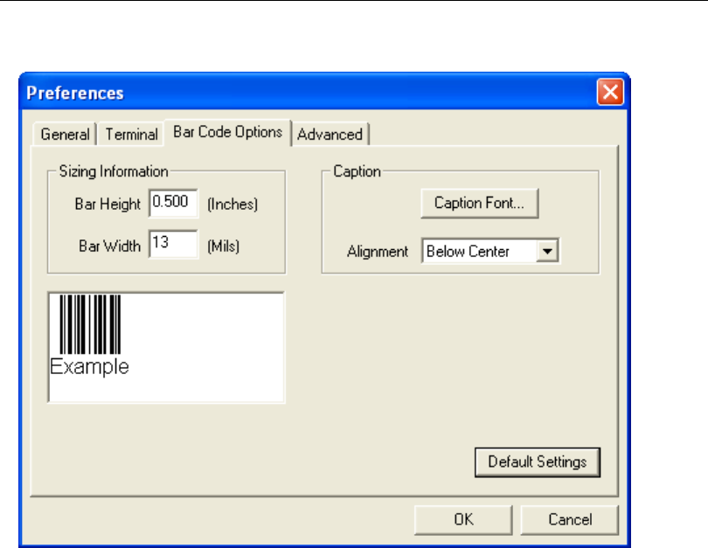Cancel the Preferences dialog
The image size is (708, 548).
[569, 519]
